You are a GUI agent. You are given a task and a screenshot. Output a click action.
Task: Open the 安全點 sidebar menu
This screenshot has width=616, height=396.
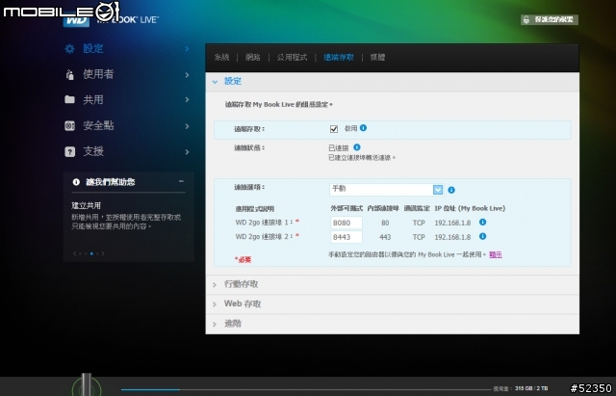[x=98, y=126]
